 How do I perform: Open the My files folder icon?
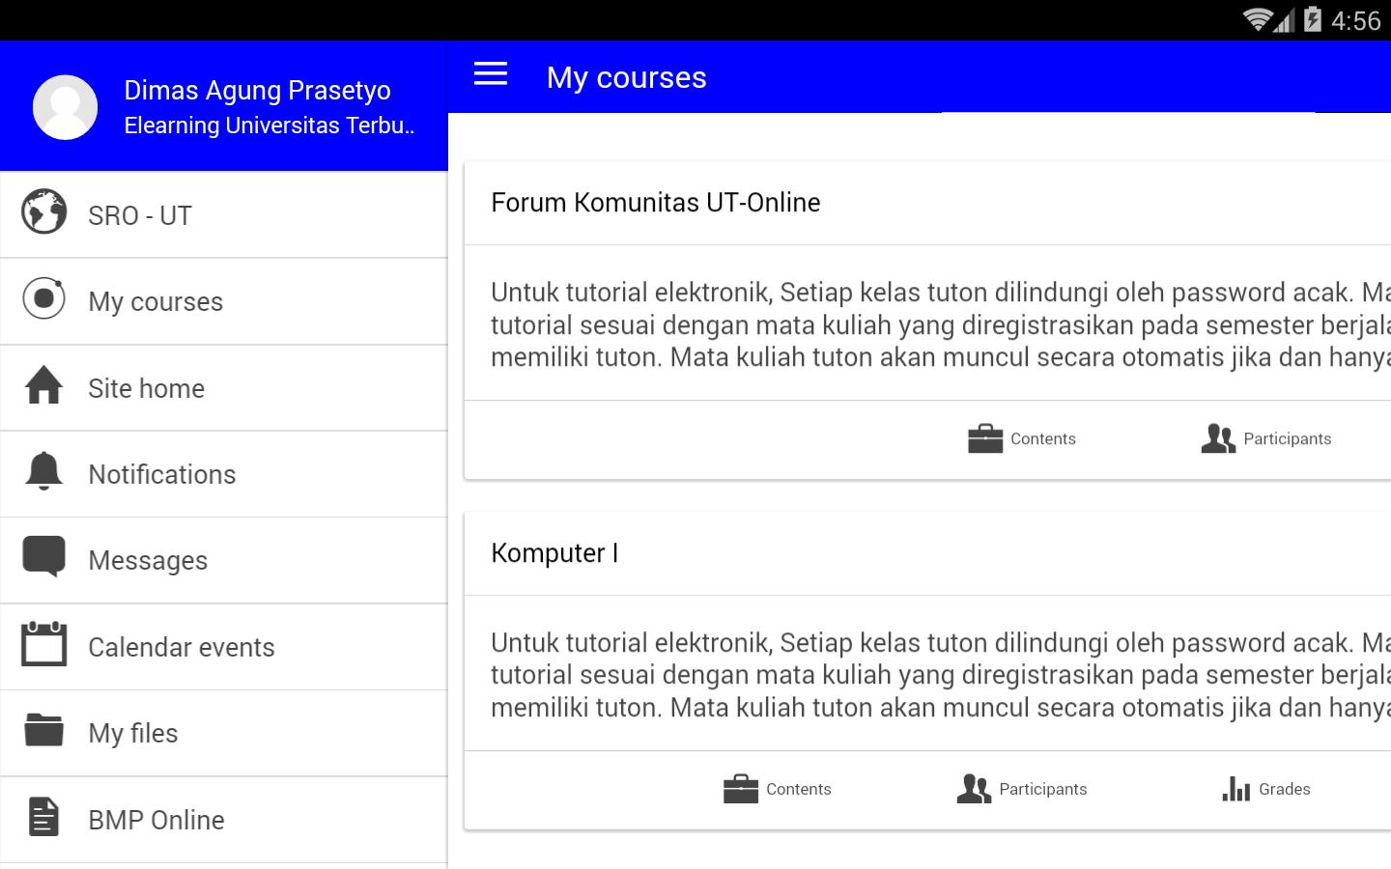point(44,731)
